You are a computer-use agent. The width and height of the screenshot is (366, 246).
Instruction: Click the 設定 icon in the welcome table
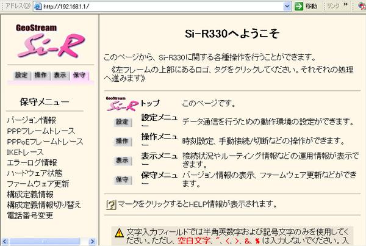[x=123, y=122]
